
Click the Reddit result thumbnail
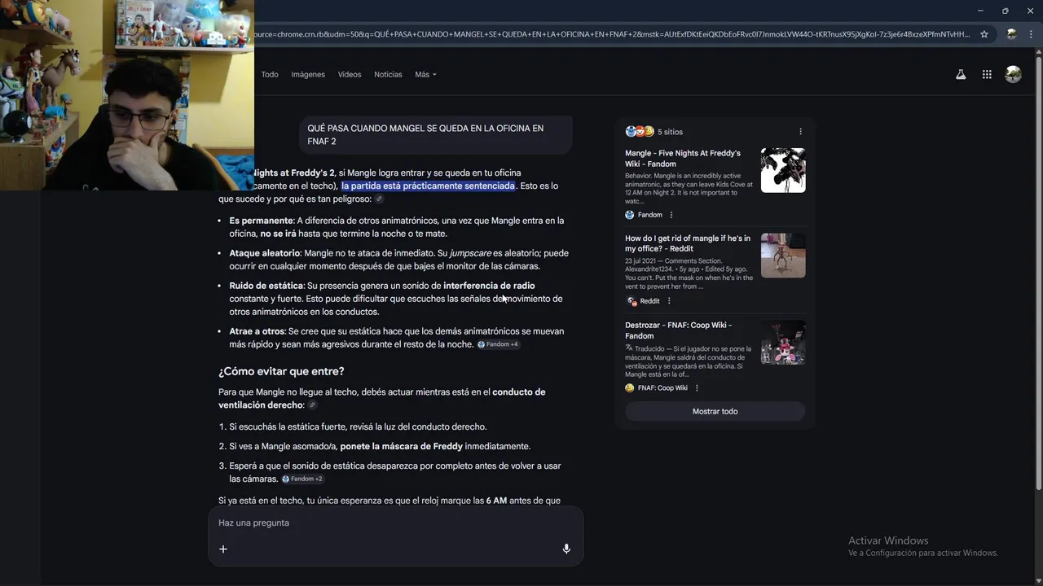pyautogui.click(x=783, y=256)
